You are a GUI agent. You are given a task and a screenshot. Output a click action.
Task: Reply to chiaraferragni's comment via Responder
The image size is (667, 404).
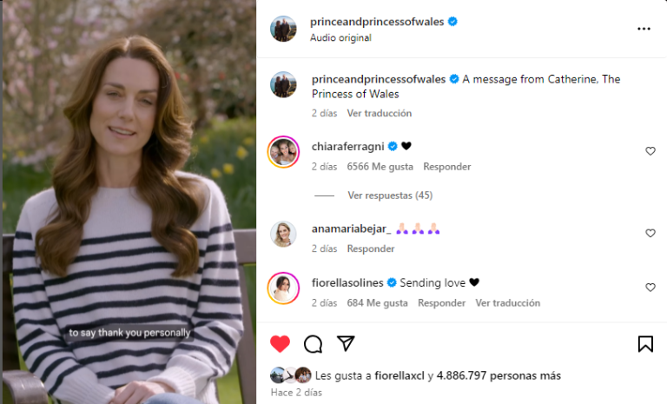(446, 167)
